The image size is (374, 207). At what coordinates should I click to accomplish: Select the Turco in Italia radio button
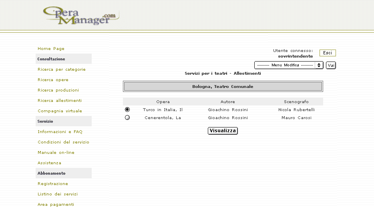127,109
